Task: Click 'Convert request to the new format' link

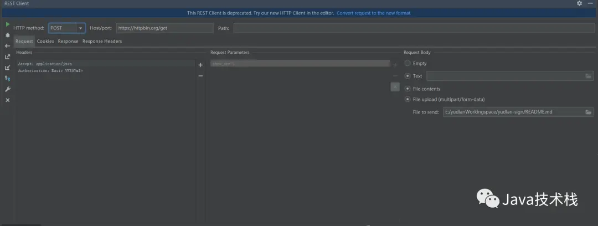Action: coord(373,13)
